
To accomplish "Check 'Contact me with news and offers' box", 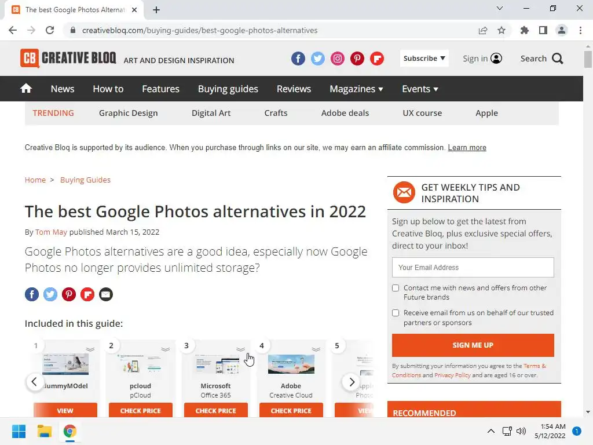I will [396, 288].
